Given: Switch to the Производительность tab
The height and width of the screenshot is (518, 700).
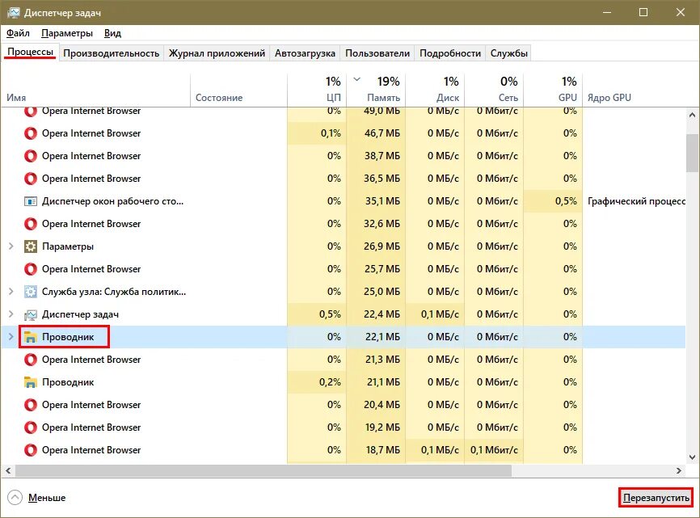Looking at the screenshot, I should pos(112,53).
